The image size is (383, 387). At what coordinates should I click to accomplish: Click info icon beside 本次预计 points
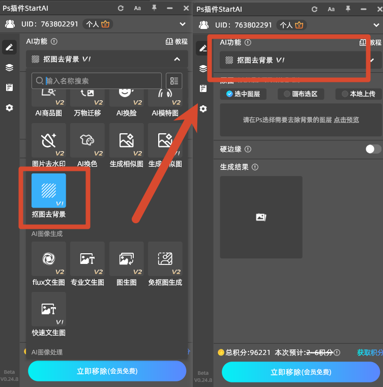tap(337, 352)
